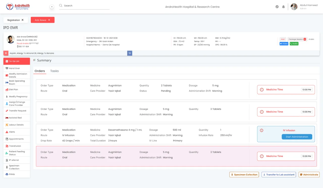
Task: Click the 'Primary' IV Line value
Action: point(178,141)
